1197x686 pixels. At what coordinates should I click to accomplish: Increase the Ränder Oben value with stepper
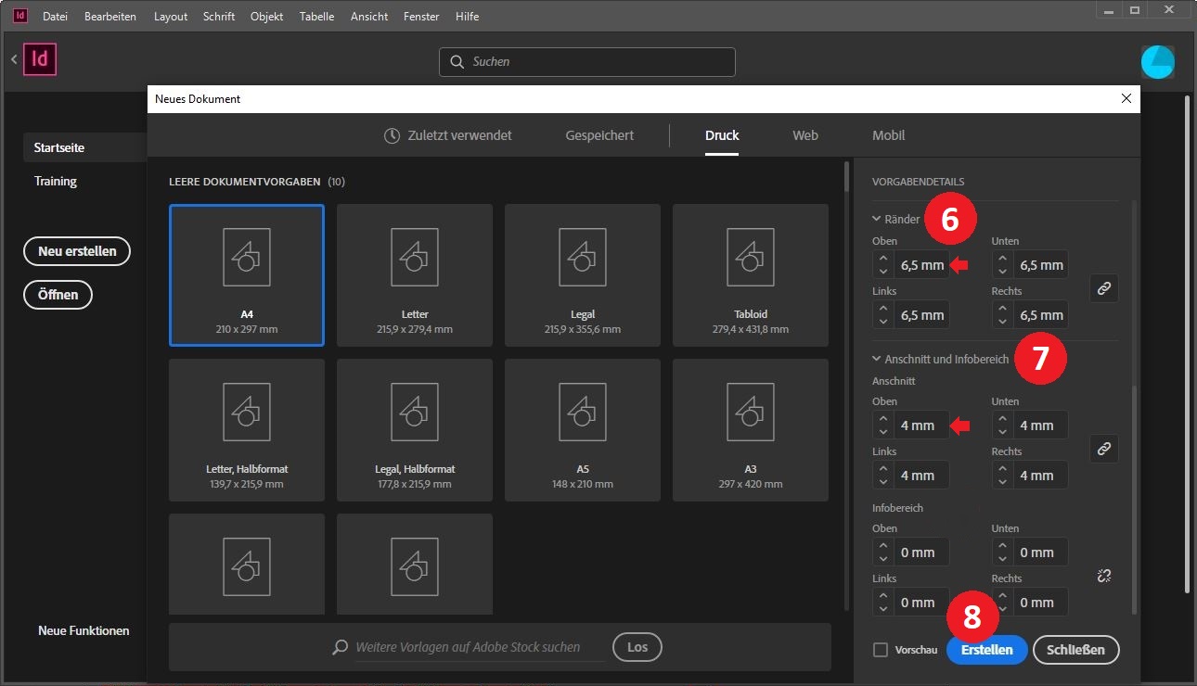(883, 259)
